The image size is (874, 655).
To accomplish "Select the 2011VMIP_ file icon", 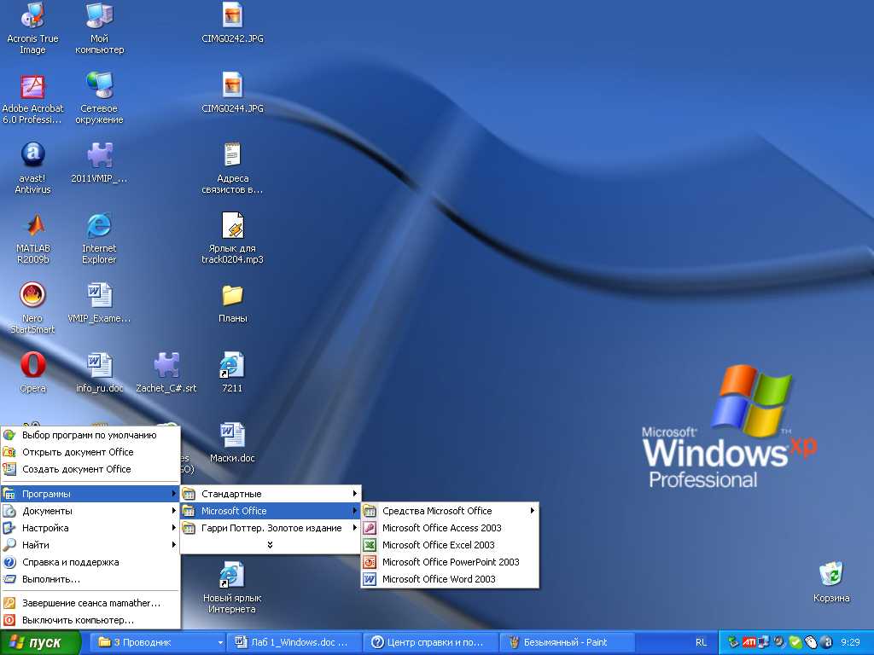I will pyautogui.click(x=99, y=163).
